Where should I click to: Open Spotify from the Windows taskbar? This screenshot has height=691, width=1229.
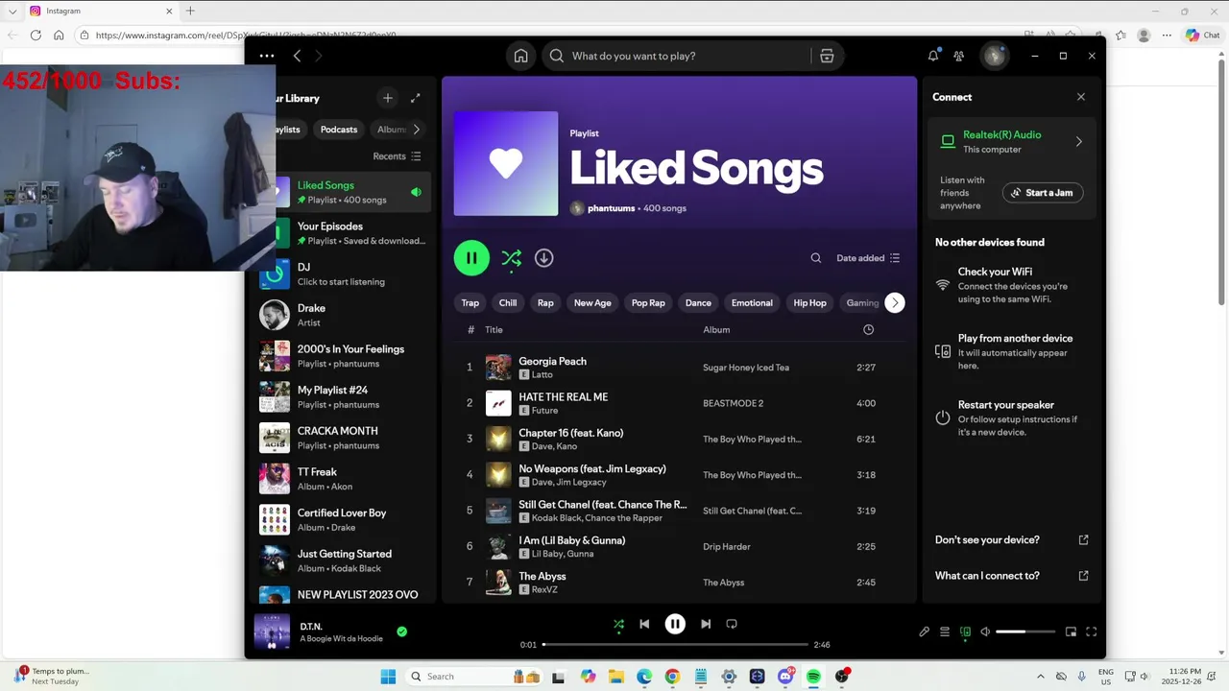tap(813, 677)
